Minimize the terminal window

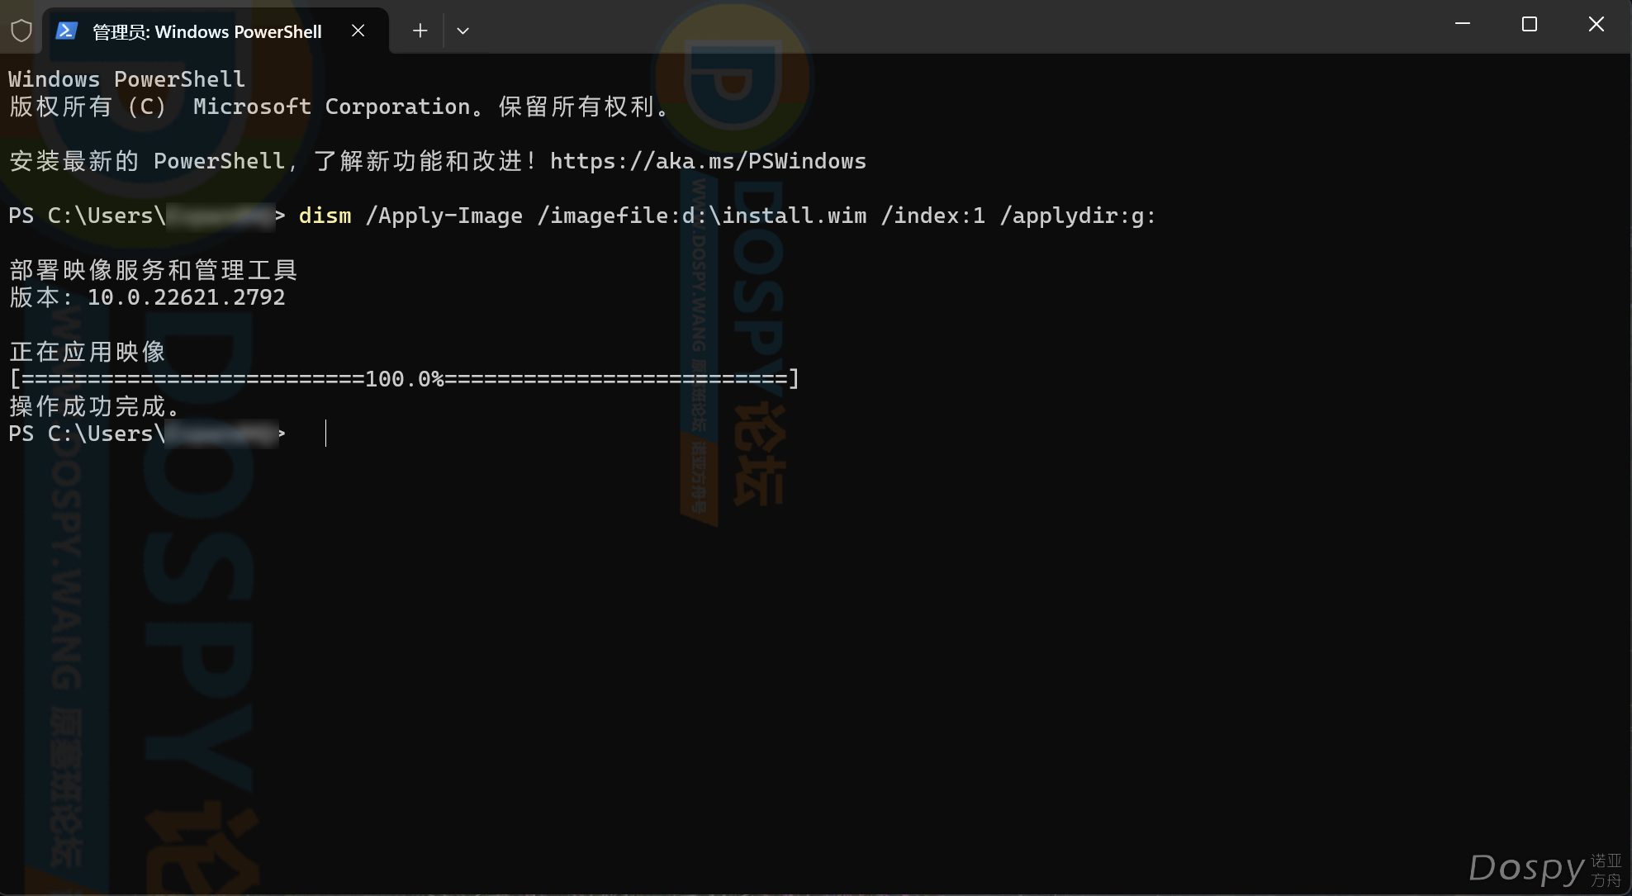[1463, 24]
